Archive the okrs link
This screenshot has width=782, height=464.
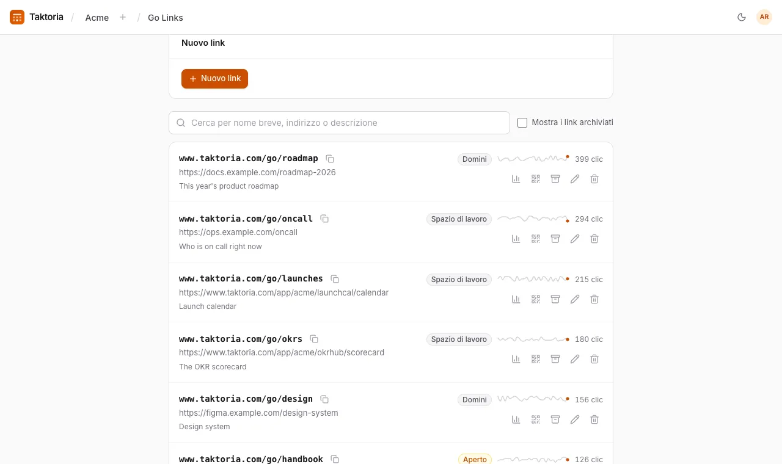[x=555, y=359]
